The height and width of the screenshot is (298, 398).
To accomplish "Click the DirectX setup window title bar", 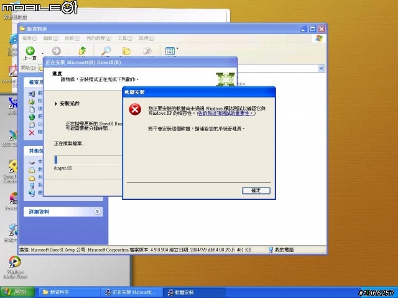I will 141,62.
